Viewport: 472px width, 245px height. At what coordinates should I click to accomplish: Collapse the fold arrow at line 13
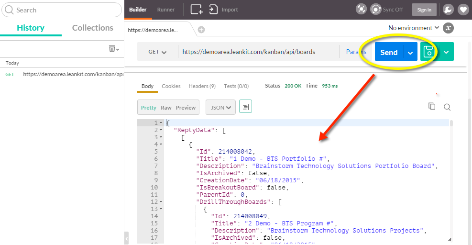(161, 209)
